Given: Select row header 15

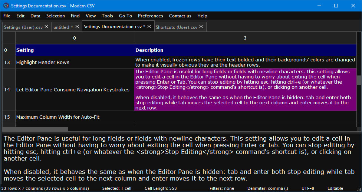Looking at the screenshot, I should point(9,117).
